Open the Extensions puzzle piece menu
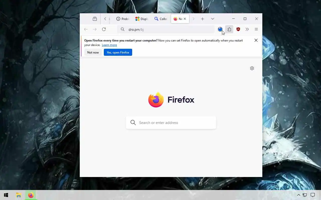Screen dimensions: 321x200 coord(229,29)
